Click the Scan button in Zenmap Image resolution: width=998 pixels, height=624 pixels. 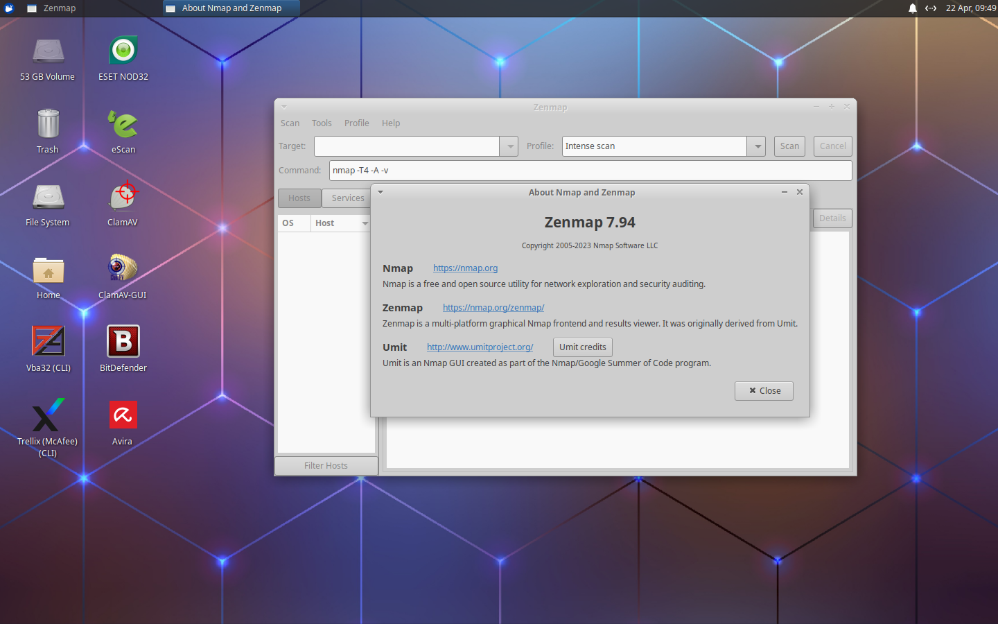pos(789,146)
